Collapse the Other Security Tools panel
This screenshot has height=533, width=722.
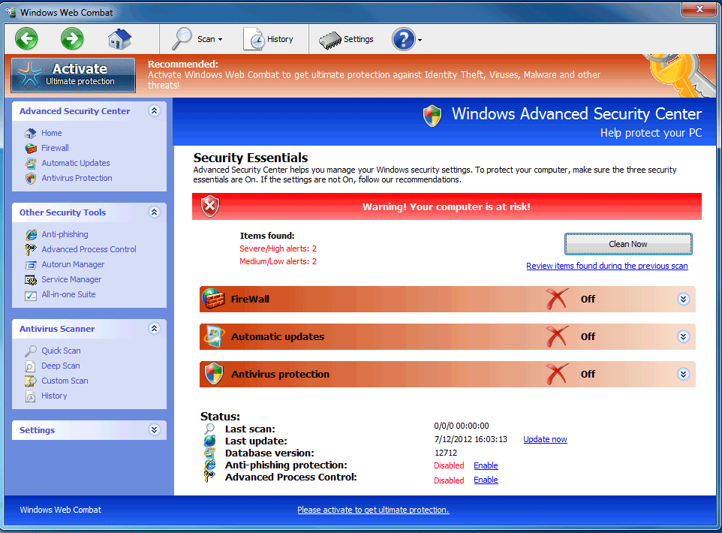[x=155, y=212]
